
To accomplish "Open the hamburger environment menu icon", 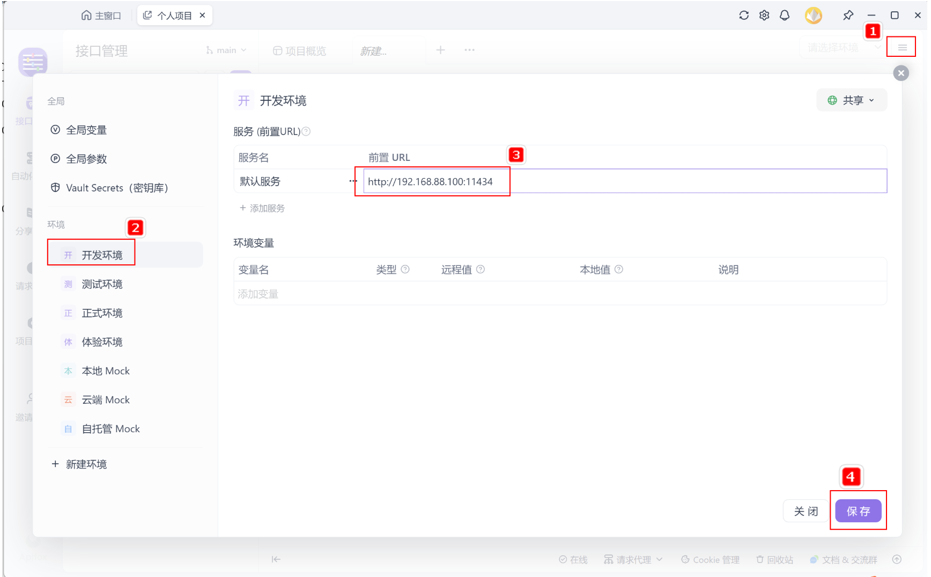I will pos(902,48).
